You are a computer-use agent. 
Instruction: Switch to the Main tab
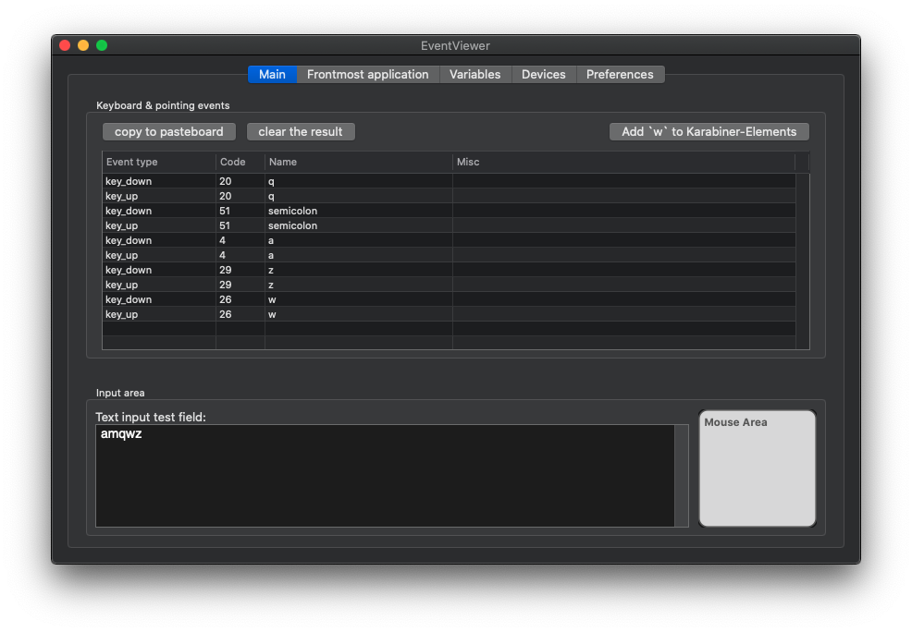coord(272,74)
